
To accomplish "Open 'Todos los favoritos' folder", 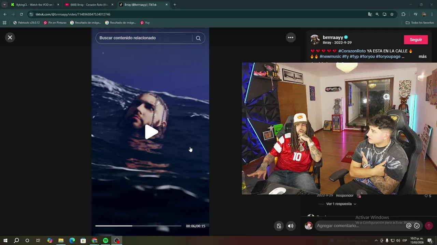I will point(420,23).
